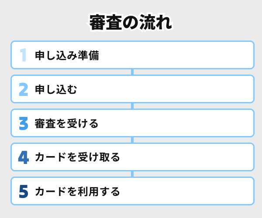Choose the カードを利用する step text
The height and width of the screenshot is (218, 262).
[77, 191]
